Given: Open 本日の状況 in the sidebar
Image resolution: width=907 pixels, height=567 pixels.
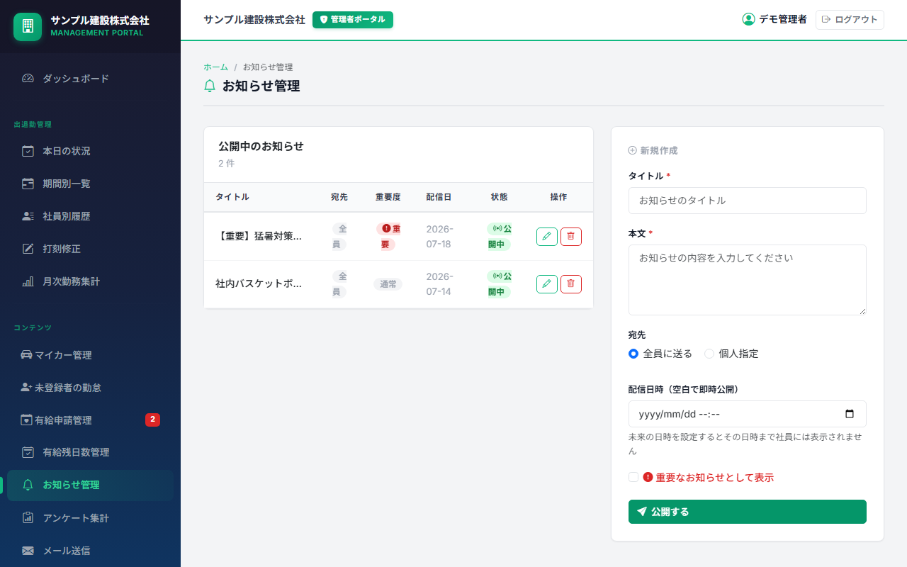Looking at the screenshot, I should pyautogui.click(x=90, y=151).
